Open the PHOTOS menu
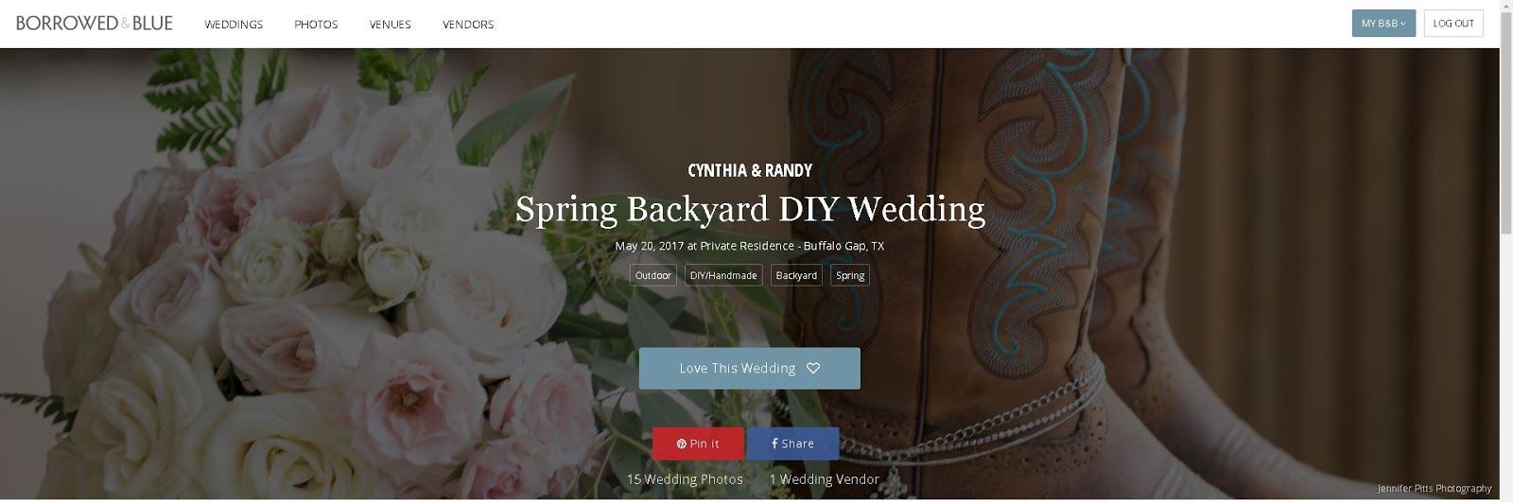This screenshot has width=1513, height=502. click(x=316, y=25)
